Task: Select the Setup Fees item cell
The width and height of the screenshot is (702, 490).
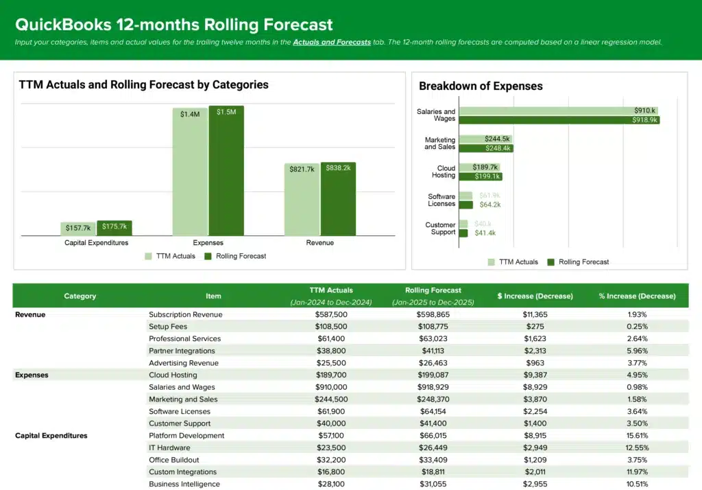Action: point(168,327)
